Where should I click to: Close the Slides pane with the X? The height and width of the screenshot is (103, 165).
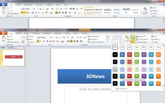[24, 48]
